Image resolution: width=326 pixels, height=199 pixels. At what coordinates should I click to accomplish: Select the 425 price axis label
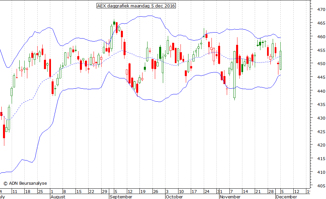pos(321,132)
